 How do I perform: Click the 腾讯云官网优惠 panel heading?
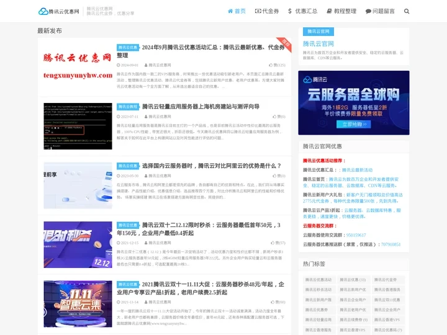(322, 146)
